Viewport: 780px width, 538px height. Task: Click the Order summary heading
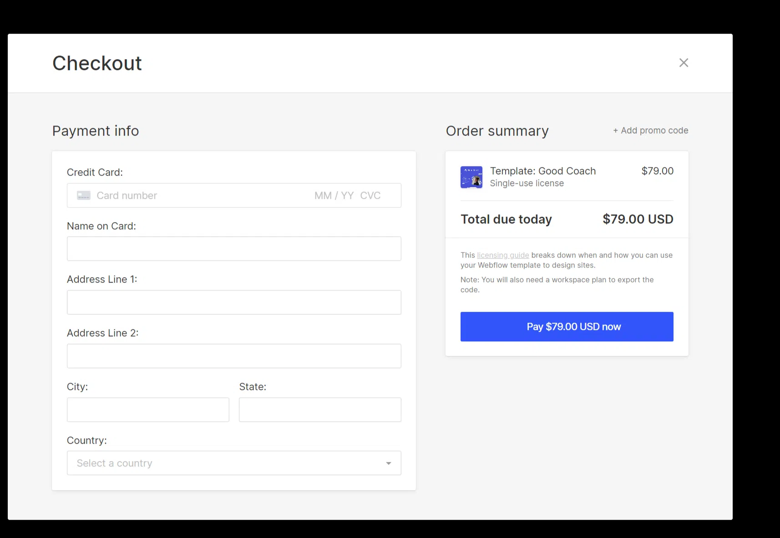click(497, 131)
